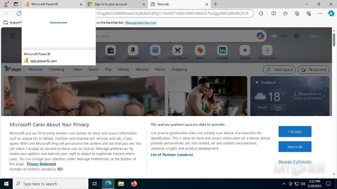This screenshot has width=337, height=189.
Task: Click the Manage favorites now link
Action: pos(141,23)
